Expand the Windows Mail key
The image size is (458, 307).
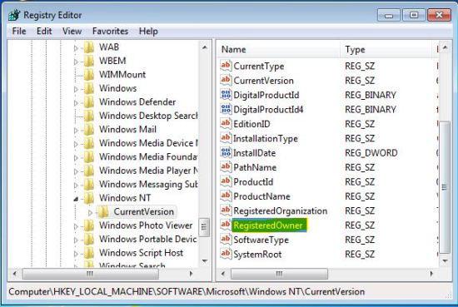click(x=76, y=130)
